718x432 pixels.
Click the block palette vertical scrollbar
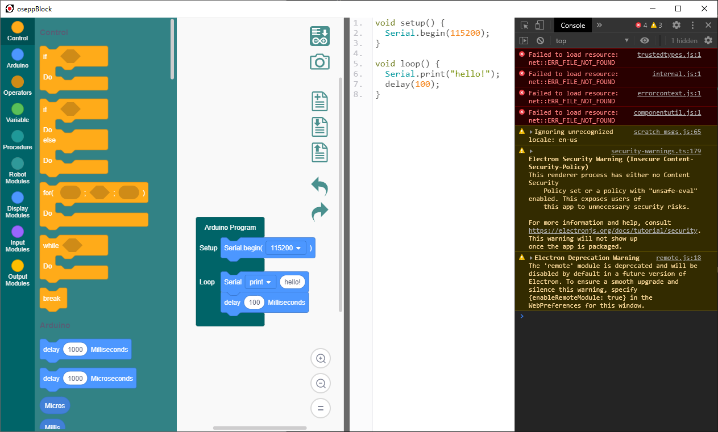click(172, 50)
